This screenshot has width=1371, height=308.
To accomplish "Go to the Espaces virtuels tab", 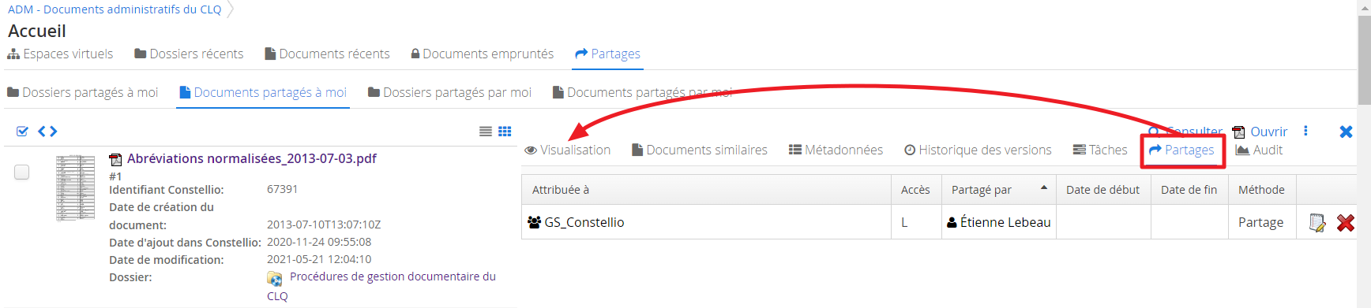I will 60,54.
